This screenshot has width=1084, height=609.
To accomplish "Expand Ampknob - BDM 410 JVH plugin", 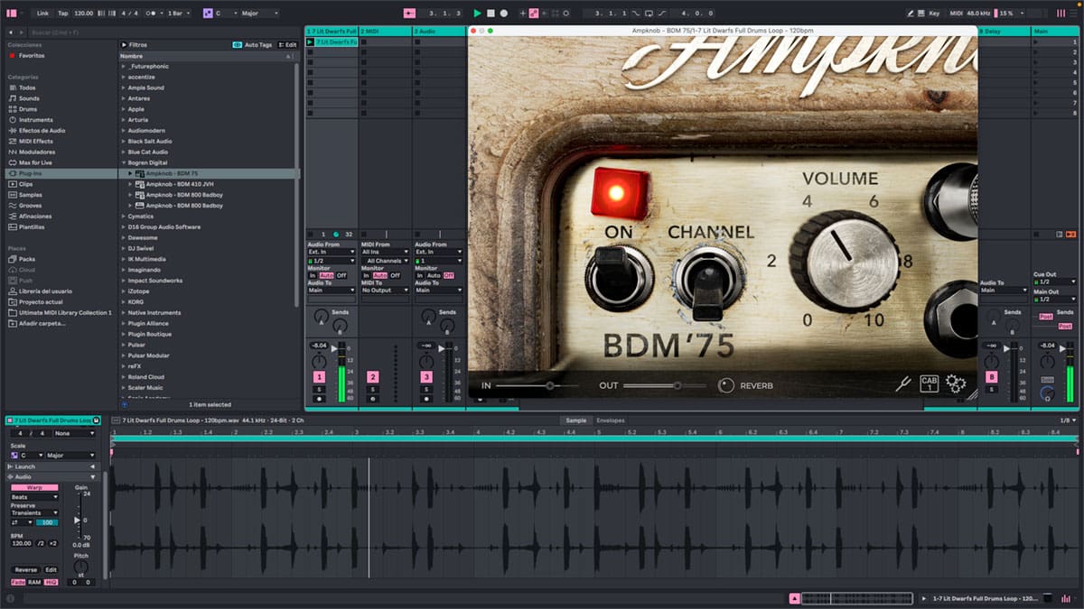I will click(130, 184).
